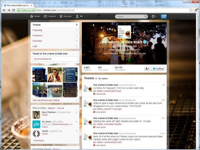The image size is (200, 150).
Task: Click the Home house icon in Twitter nav
Action: tap(32, 16)
